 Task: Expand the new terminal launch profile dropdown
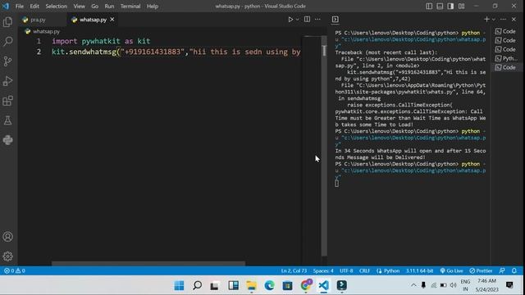tap(494, 20)
